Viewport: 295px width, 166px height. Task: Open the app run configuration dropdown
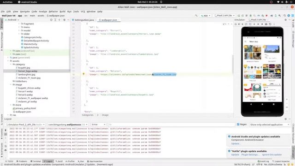[206, 16]
